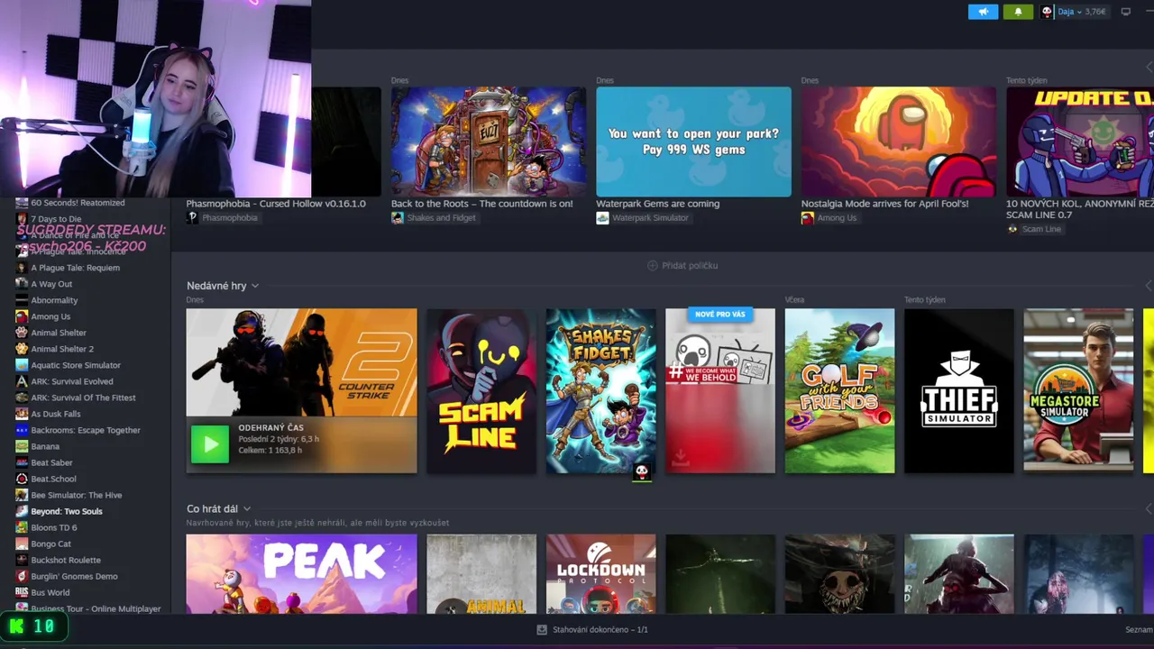Click the Co hrát dál carousel arrow at right

coord(1149,509)
